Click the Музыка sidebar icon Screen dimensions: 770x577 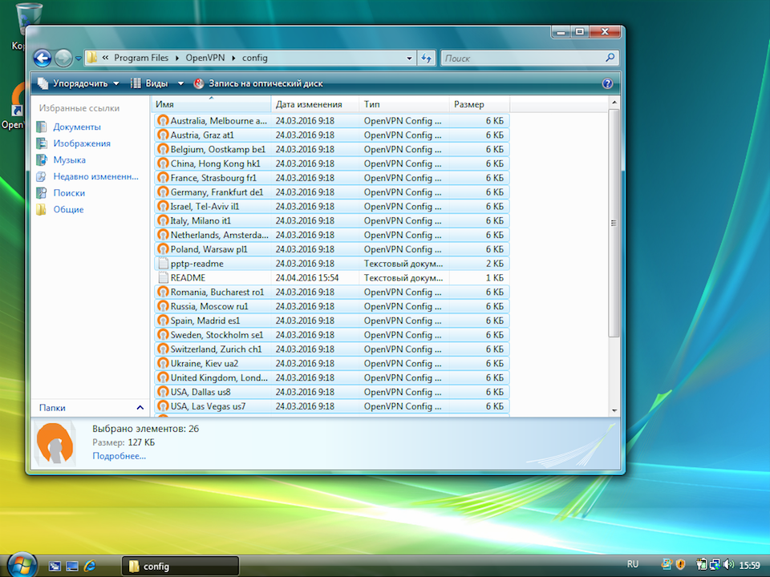pyautogui.click(x=42, y=160)
